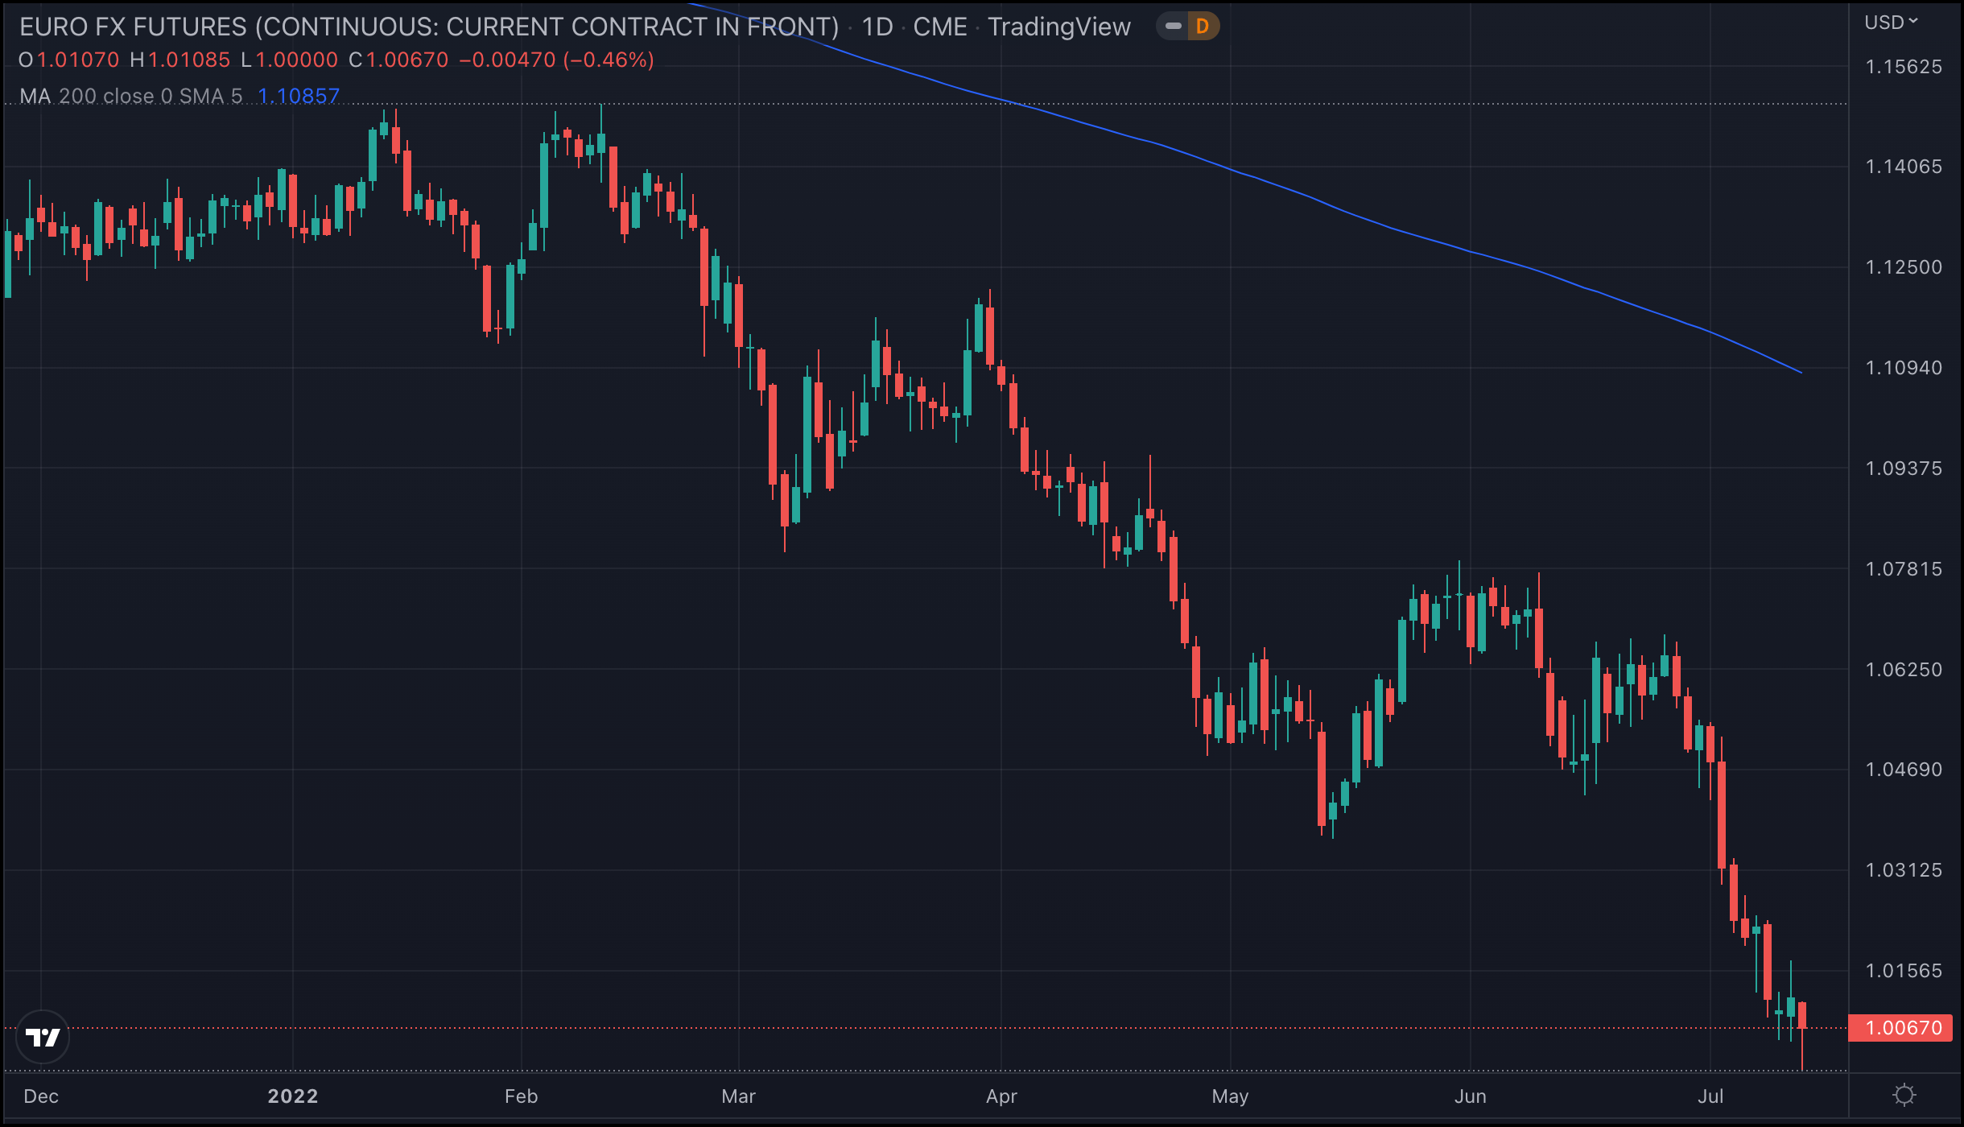This screenshot has height=1127, width=1964.
Task: Click the percentage change (−0.46%) text
Action: click(609, 60)
